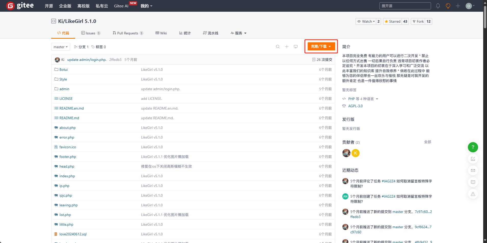Click the floating chat comment icon
The image size is (487, 243).
tap(473, 182)
